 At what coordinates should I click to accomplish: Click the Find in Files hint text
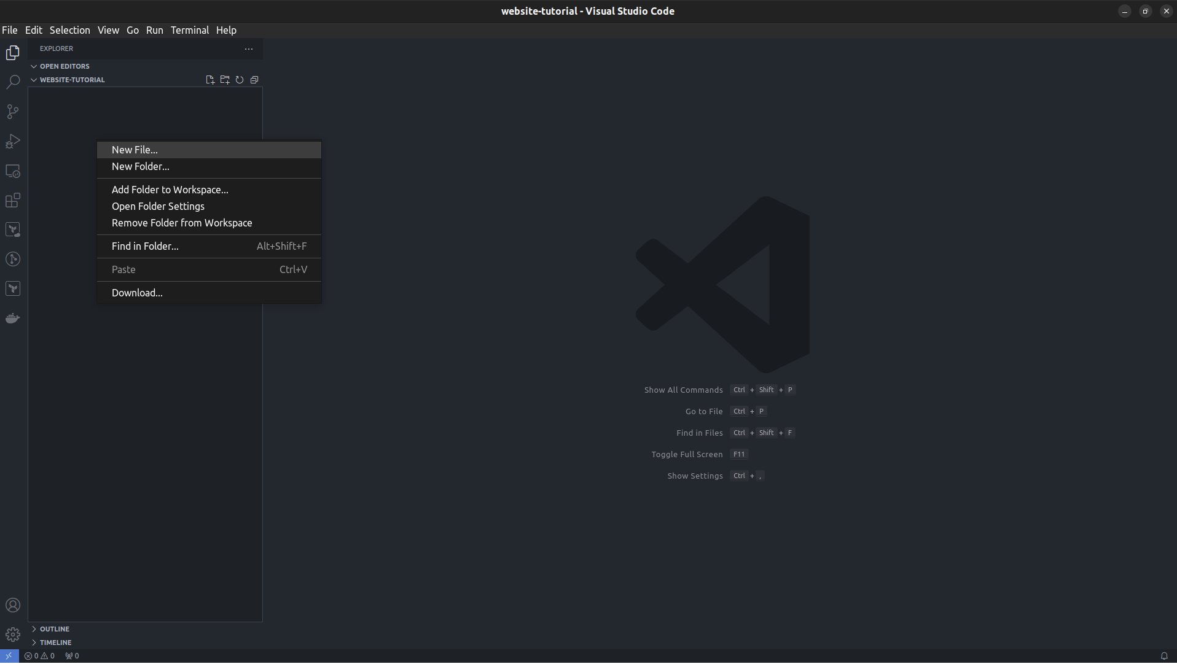[x=699, y=433]
